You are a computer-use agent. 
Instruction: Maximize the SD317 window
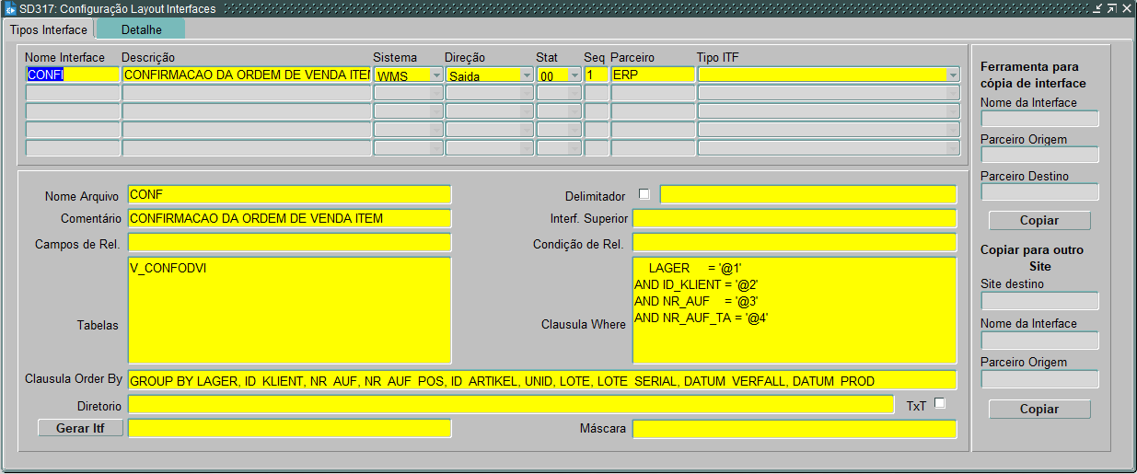(x=1111, y=9)
